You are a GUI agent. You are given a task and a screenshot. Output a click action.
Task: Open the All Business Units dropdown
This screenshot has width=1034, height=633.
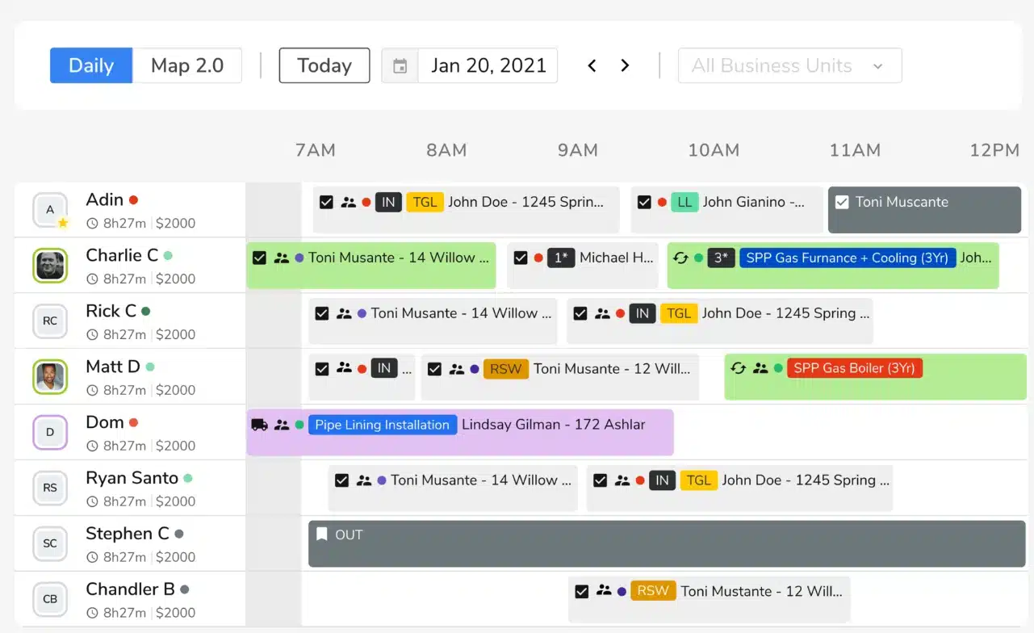point(789,65)
